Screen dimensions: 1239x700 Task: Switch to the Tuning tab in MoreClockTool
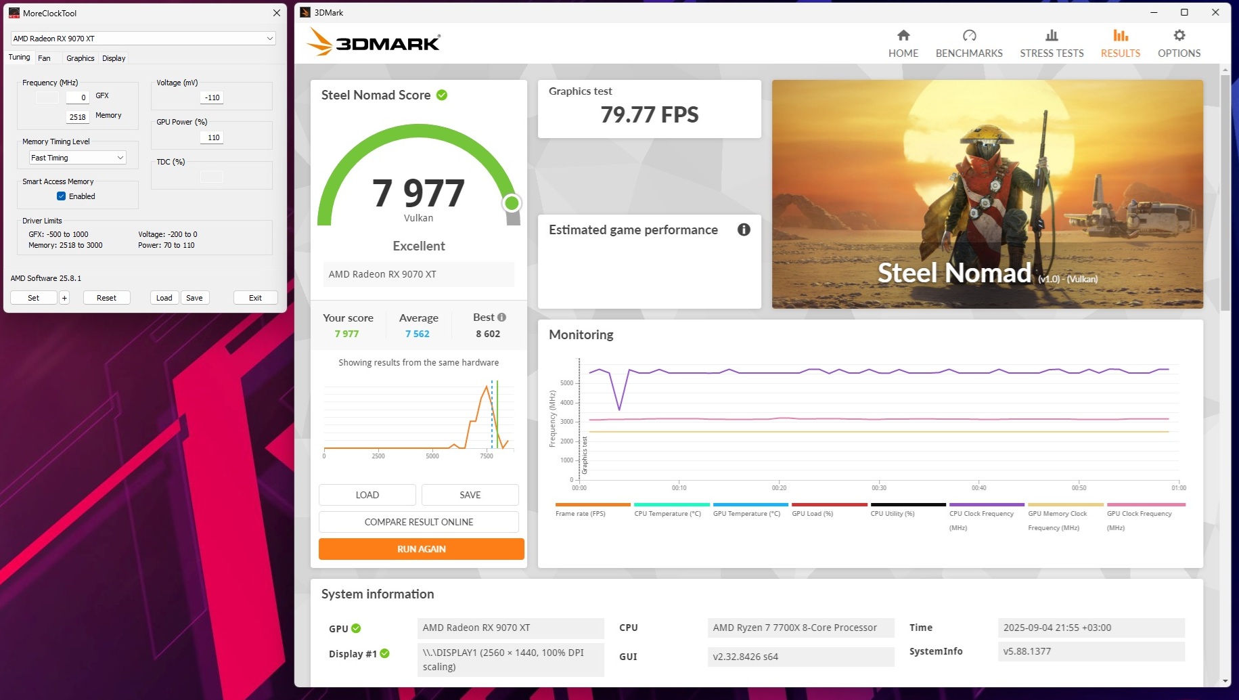(x=19, y=58)
